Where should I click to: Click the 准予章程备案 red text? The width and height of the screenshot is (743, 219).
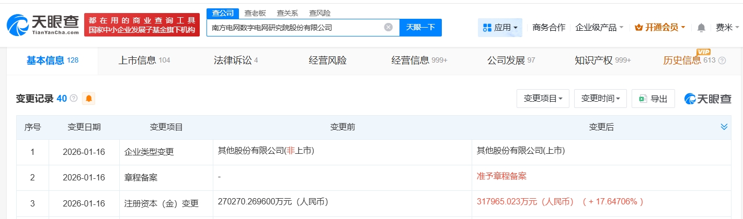[501, 176]
